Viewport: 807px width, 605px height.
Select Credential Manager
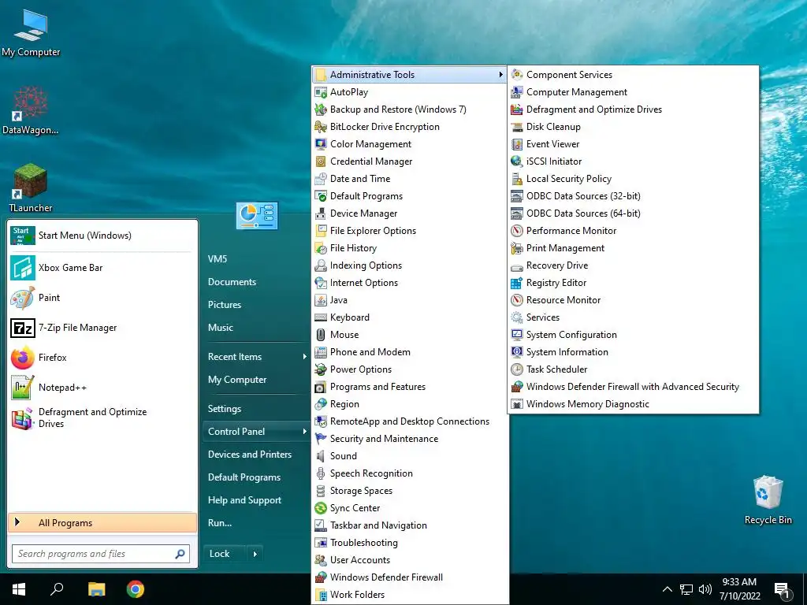pos(371,161)
